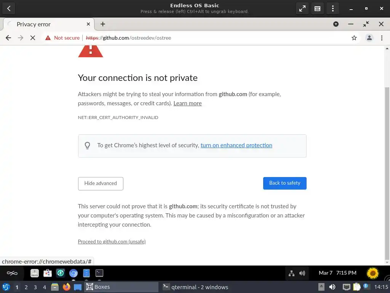390x293 pixels.
Task: Open update notifier tray icon
Action: (x=366, y=286)
